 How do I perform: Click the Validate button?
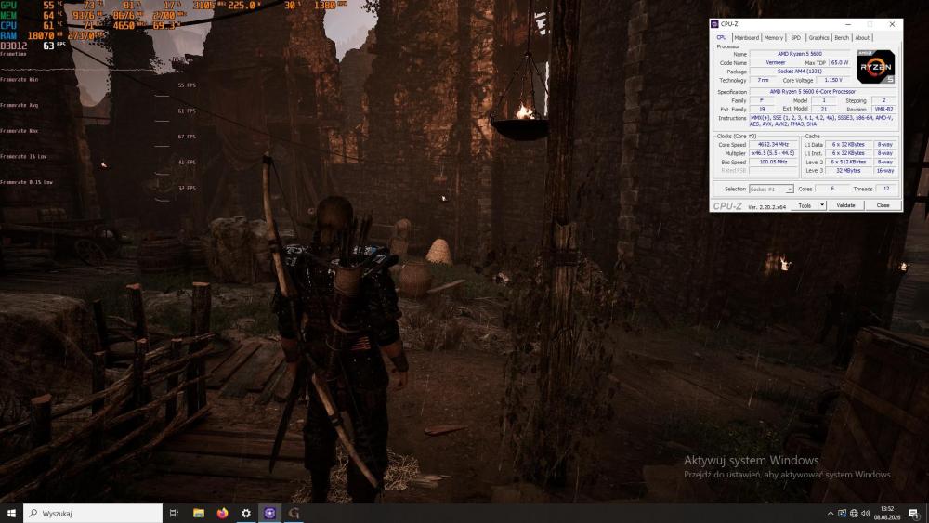[845, 205]
